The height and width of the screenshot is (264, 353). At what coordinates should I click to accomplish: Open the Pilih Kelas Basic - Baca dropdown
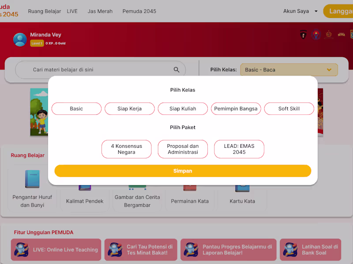(289, 70)
